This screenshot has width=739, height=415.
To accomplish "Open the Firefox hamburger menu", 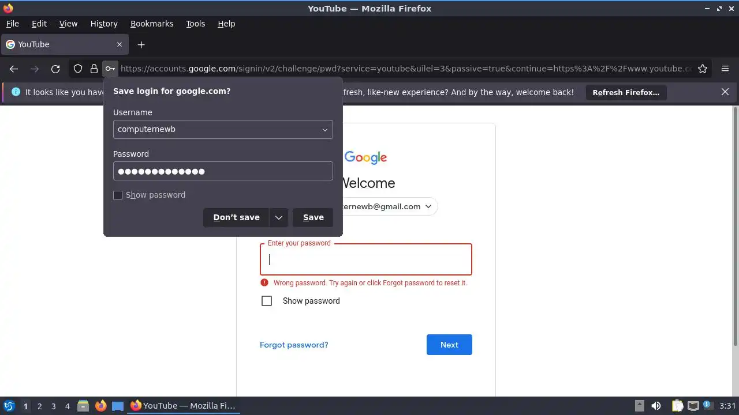I will [x=725, y=69].
